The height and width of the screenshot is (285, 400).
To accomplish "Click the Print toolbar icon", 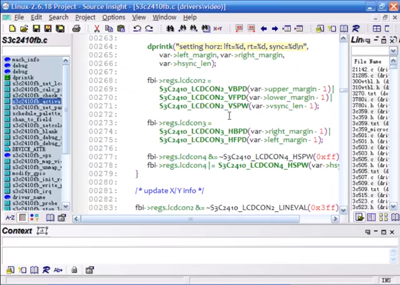I will tap(76, 28).
